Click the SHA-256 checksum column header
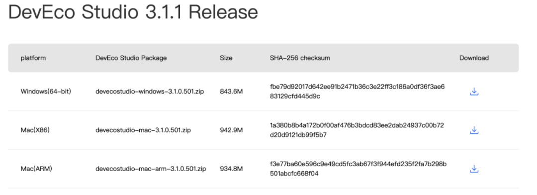537x195 pixels. (300, 58)
